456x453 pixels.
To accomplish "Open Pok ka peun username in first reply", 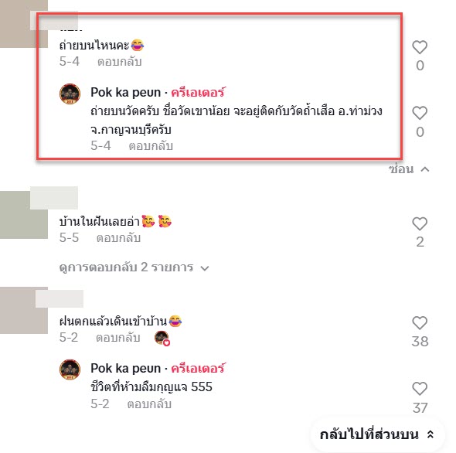I will [126, 92].
